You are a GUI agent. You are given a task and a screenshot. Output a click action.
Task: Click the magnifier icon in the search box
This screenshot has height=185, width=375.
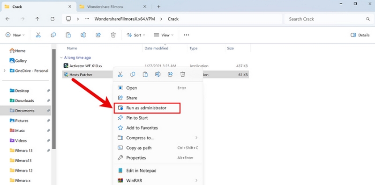[368, 19]
